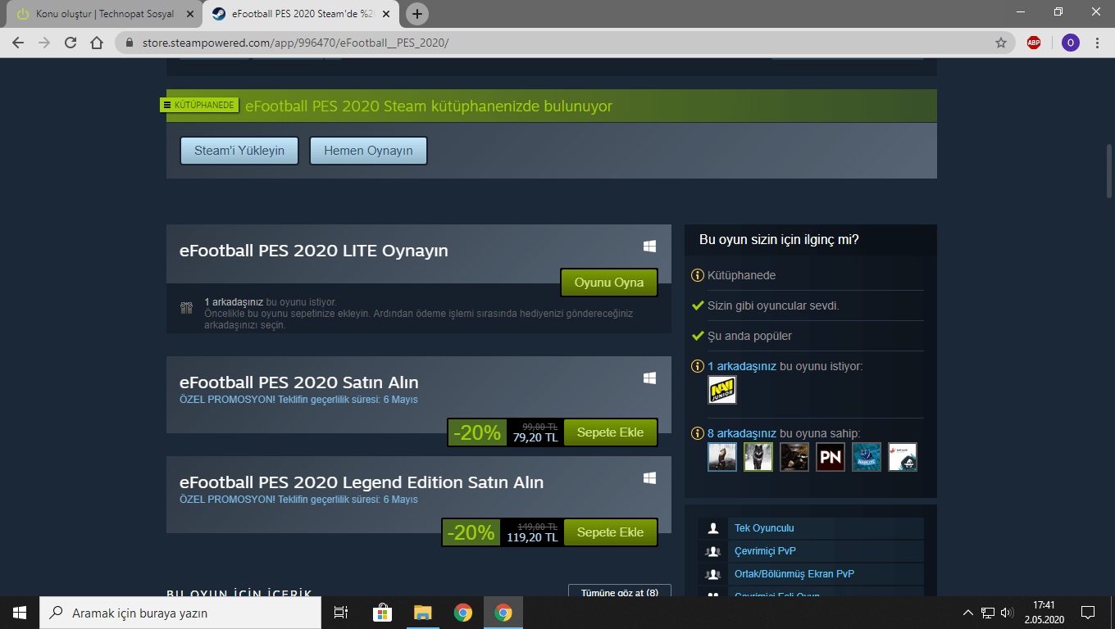The width and height of the screenshot is (1115, 629).
Task: Open the 'Tek Oyunculu' category link
Action: pyautogui.click(x=764, y=528)
